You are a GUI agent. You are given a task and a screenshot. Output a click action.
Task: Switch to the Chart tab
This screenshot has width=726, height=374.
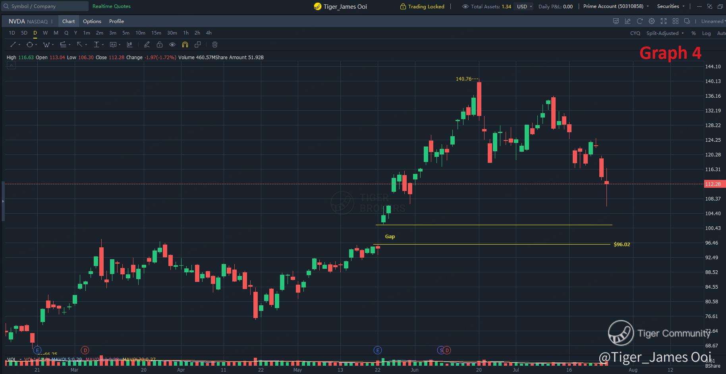[x=68, y=21]
